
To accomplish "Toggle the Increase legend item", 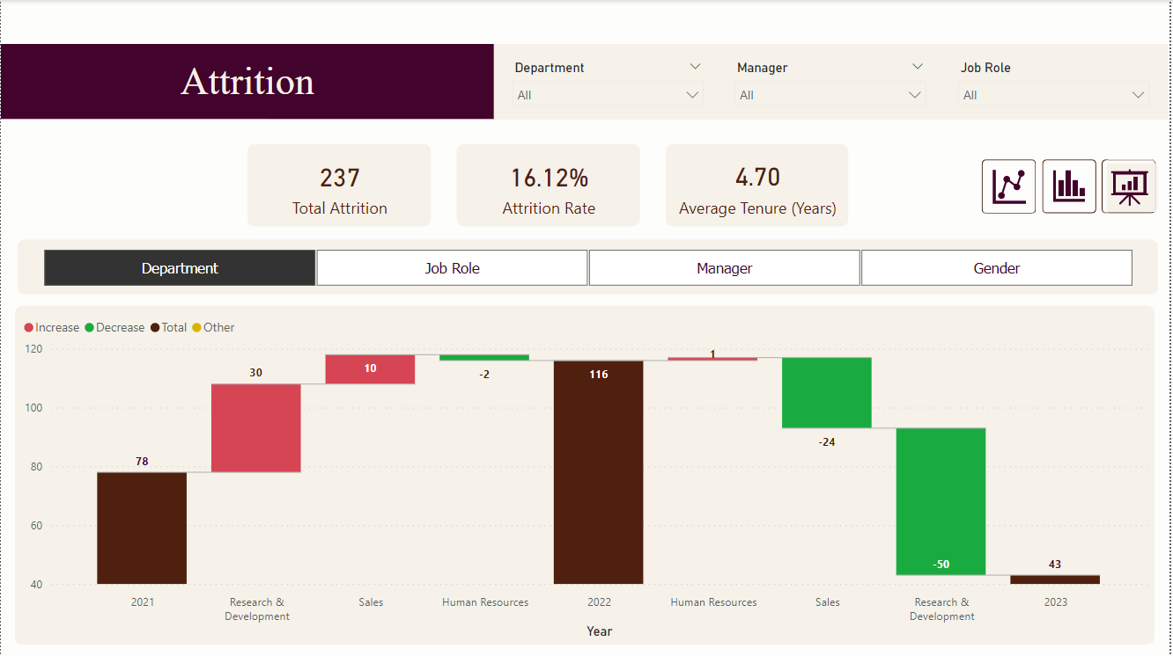I will (51, 326).
